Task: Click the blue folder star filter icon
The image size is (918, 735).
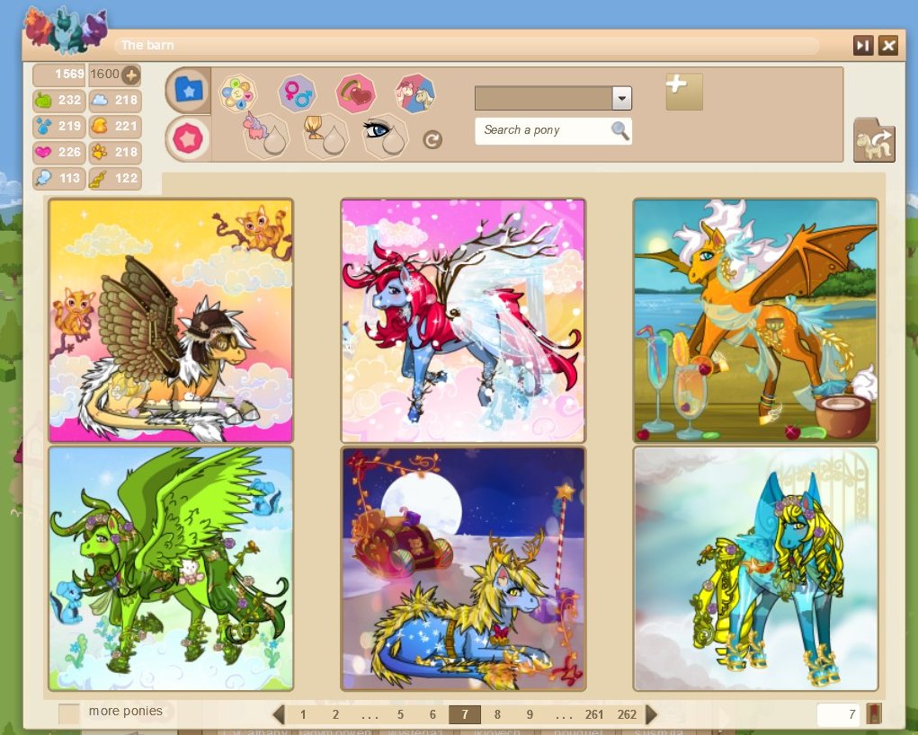Action: pyautogui.click(x=188, y=89)
